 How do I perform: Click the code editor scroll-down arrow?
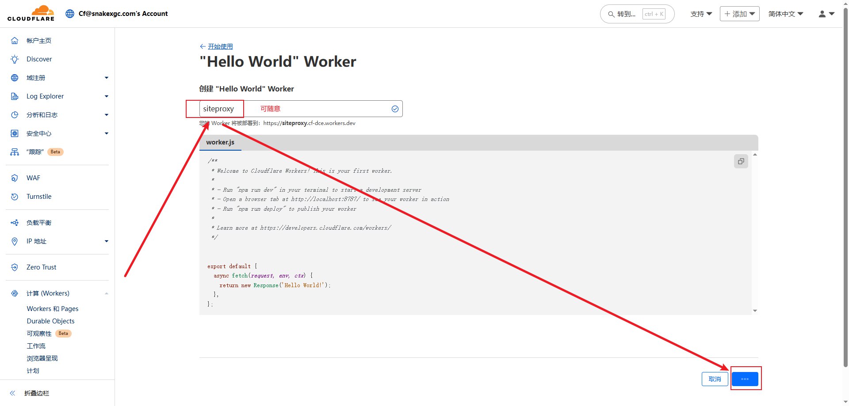point(755,311)
